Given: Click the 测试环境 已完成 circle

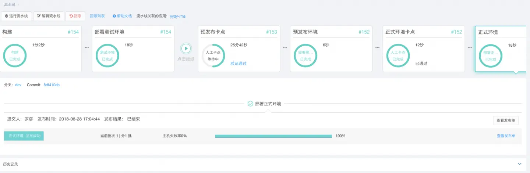Looking at the screenshot, I should click(107, 56).
